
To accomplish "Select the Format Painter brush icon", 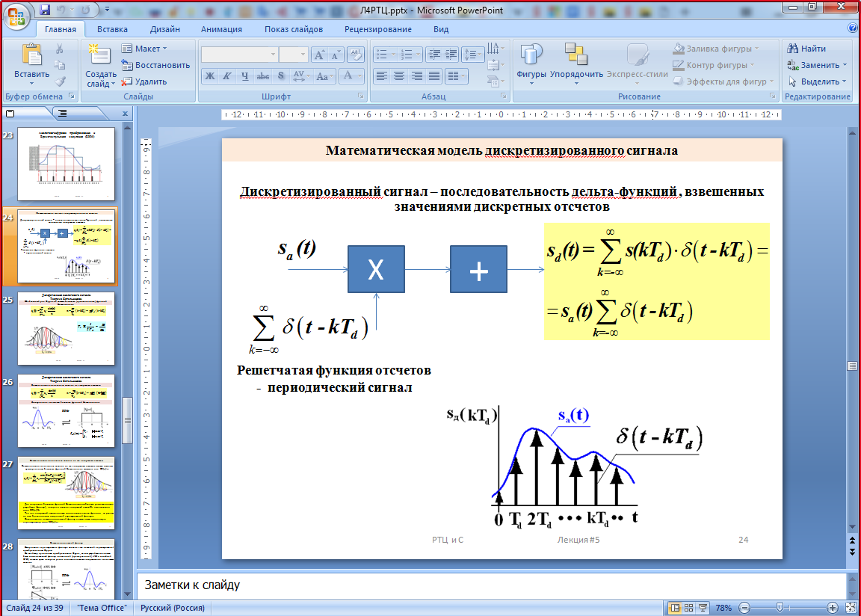I will pyautogui.click(x=59, y=81).
